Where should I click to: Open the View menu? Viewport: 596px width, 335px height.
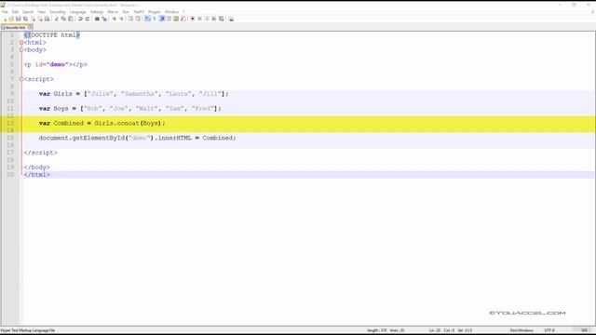coord(42,12)
